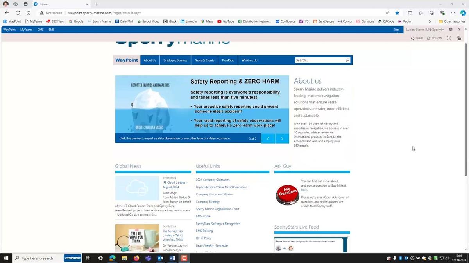Open the 2024 Company Objectives link
Image resolution: width=469 pixels, height=263 pixels.
pos(213,180)
